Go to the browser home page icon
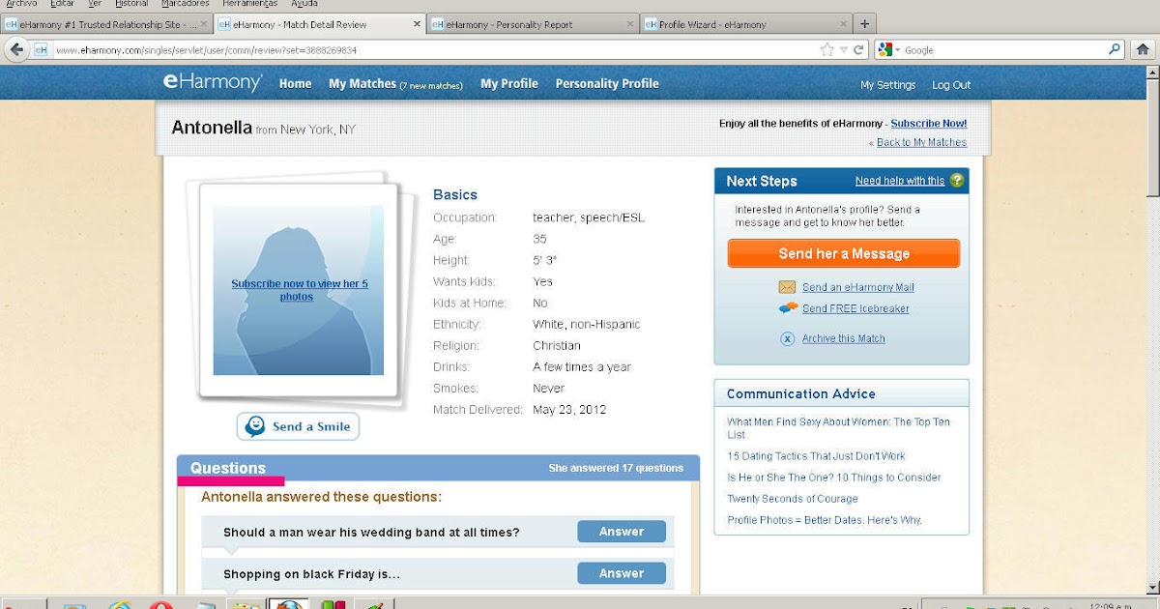Image resolution: width=1160 pixels, height=609 pixels. pyautogui.click(x=1143, y=49)
